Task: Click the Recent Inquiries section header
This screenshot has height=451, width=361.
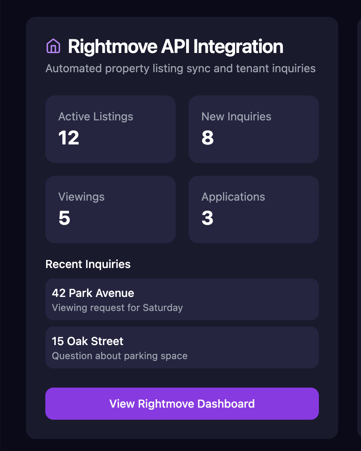Action: pos(88,264)
